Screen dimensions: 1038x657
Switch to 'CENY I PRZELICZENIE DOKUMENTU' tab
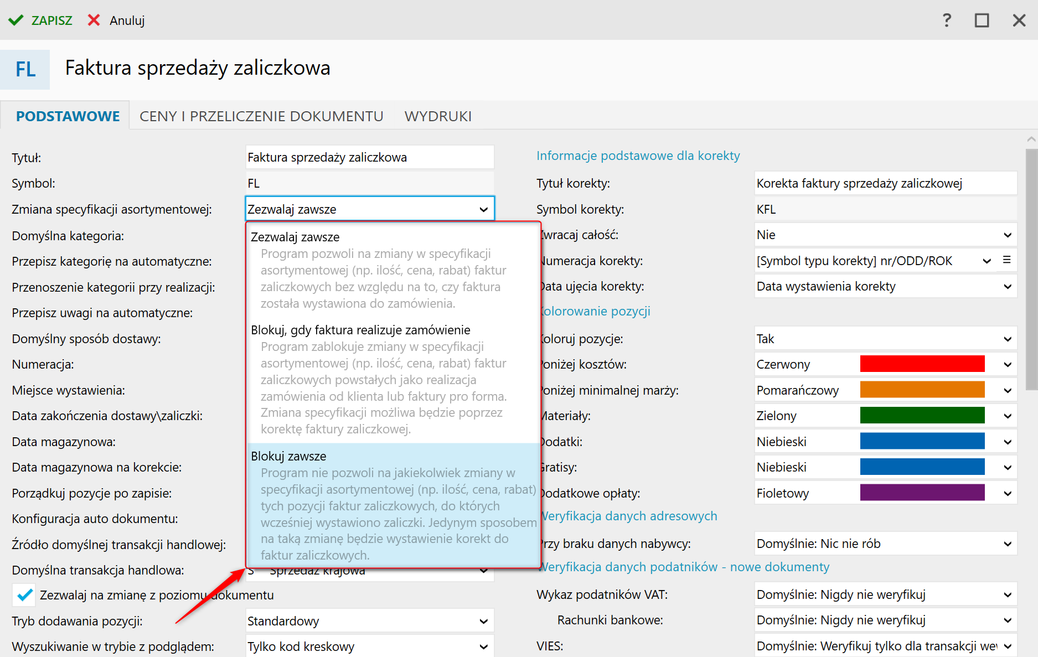261,116
